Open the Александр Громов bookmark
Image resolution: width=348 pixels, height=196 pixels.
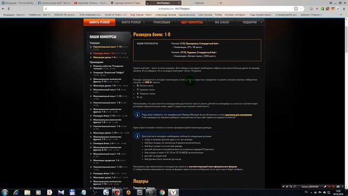[165, 15]
